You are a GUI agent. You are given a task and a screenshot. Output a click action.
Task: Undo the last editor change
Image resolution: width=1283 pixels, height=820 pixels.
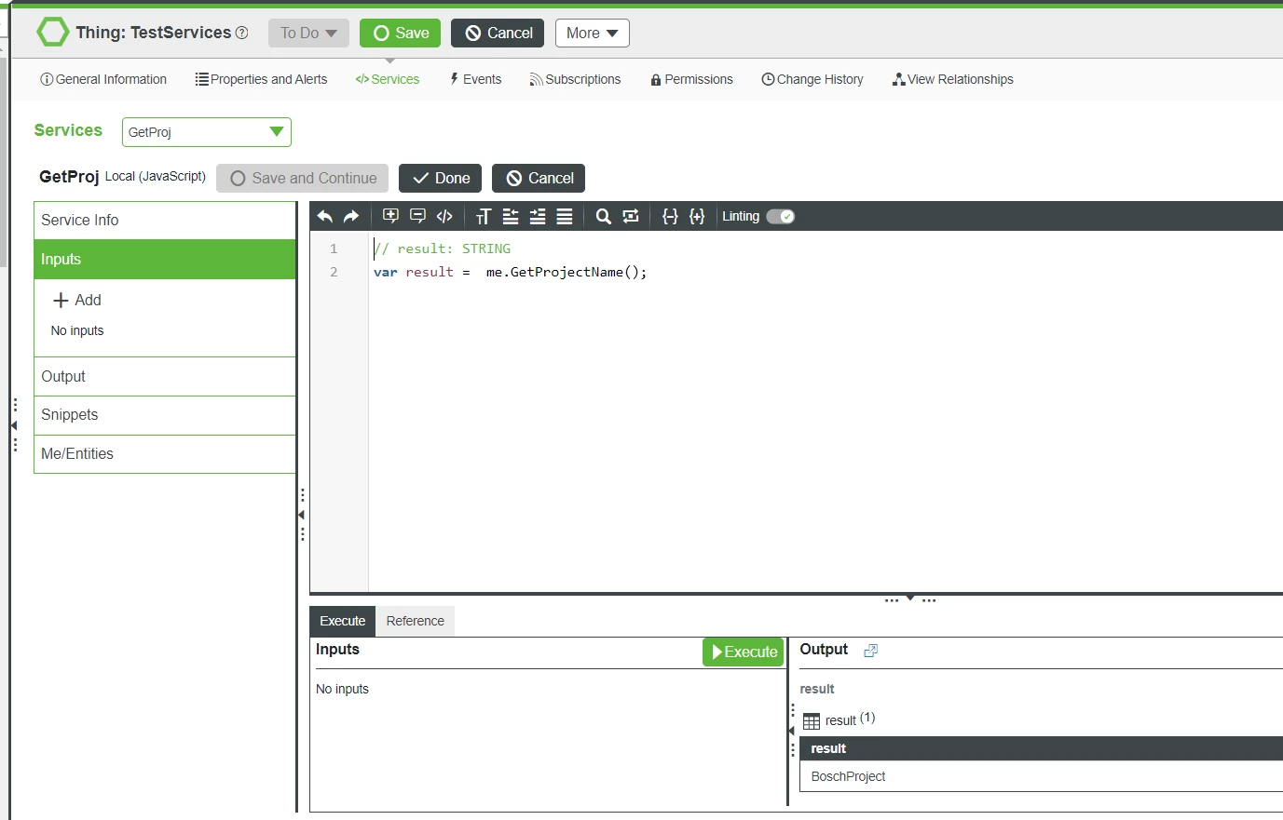[324, 216]
